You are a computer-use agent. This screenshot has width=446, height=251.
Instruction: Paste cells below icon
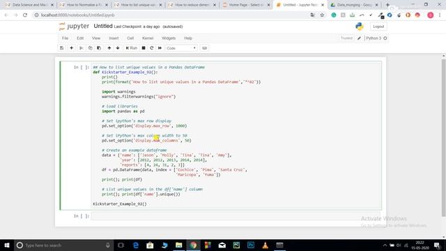click(99, 48)
